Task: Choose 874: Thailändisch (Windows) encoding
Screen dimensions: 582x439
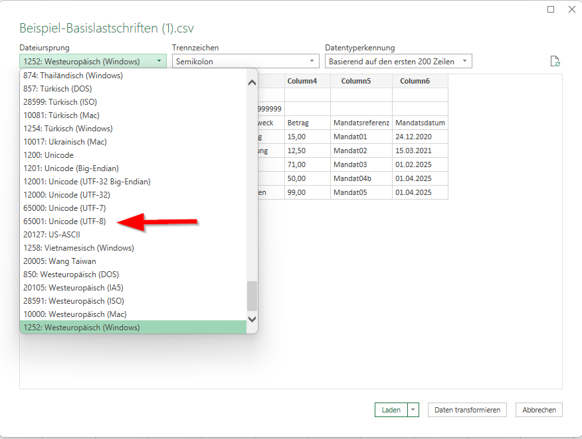Action: point(72,76)
